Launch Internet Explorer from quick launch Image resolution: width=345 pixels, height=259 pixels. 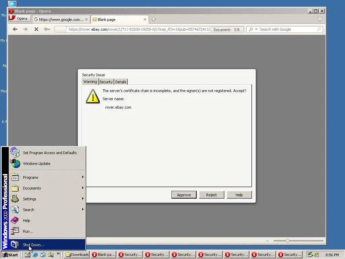coord(35,255)
